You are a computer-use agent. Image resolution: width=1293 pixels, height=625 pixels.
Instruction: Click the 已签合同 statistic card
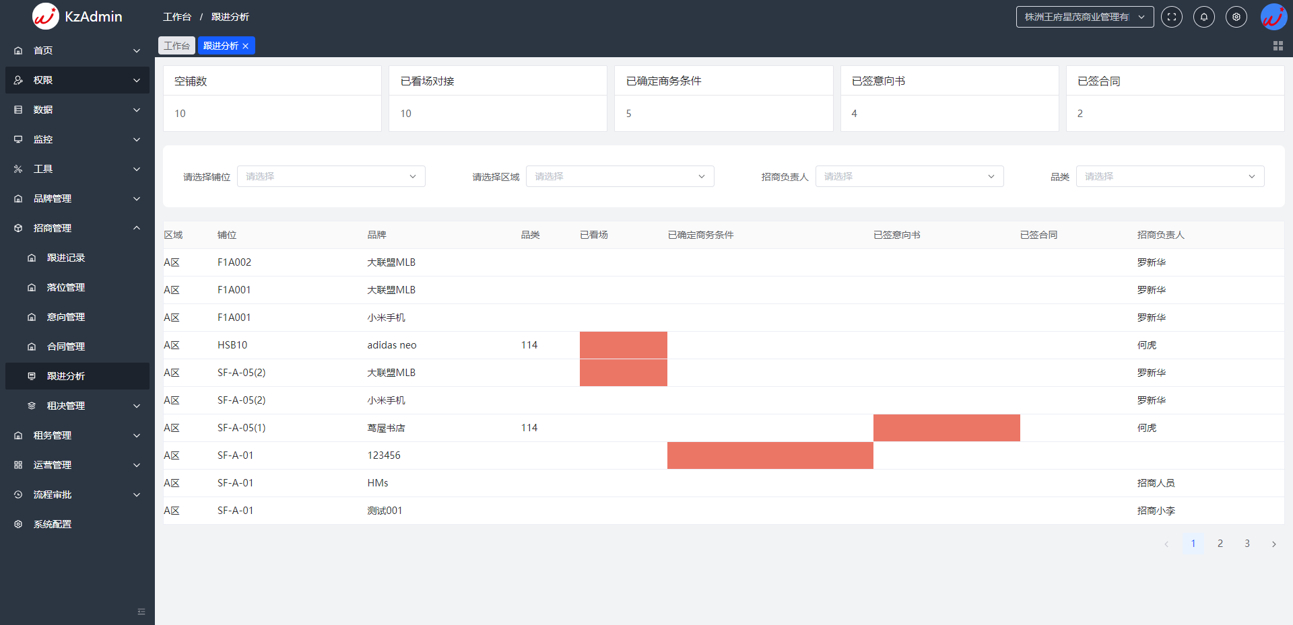pos(1176,98)
